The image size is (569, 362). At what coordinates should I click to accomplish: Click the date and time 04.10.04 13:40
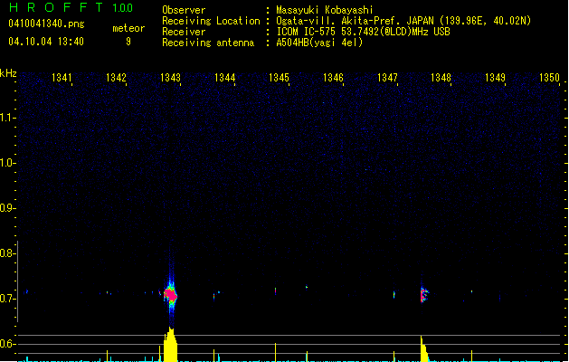pyautogui.click(x=45, y=41)
